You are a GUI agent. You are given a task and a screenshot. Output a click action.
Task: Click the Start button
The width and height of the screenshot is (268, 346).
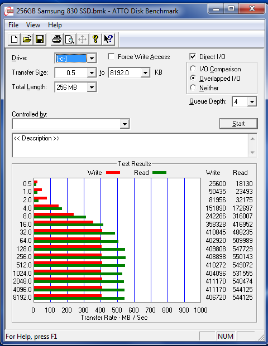[x=238, y=124]
